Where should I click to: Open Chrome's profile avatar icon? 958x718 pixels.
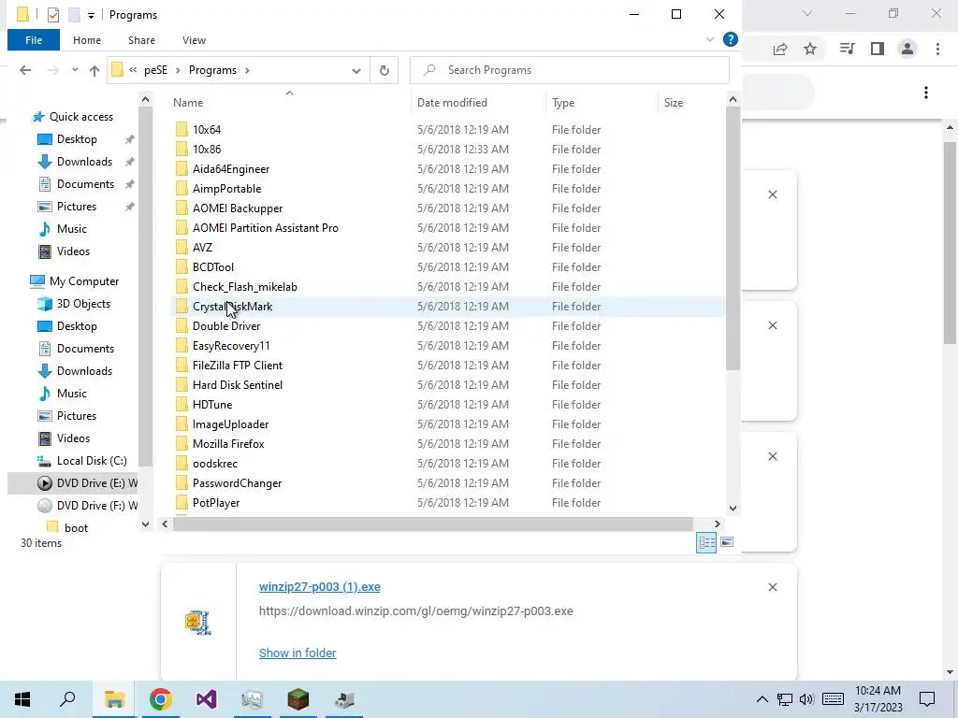coord(907,49)
